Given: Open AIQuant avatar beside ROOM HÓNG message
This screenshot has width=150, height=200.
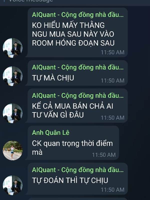Looking at the screenshot, I should tap(13, 48).
